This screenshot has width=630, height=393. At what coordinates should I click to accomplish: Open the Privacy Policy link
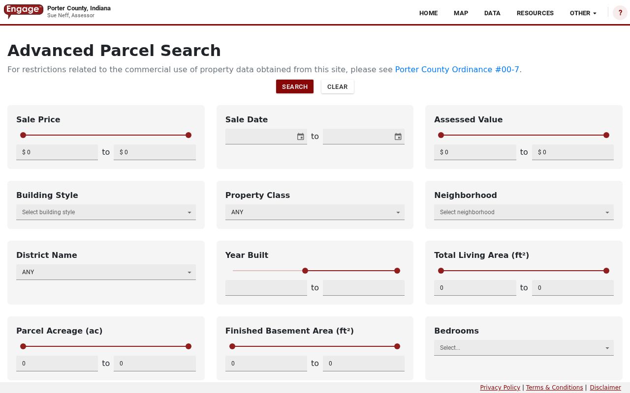tap(500, 388)
